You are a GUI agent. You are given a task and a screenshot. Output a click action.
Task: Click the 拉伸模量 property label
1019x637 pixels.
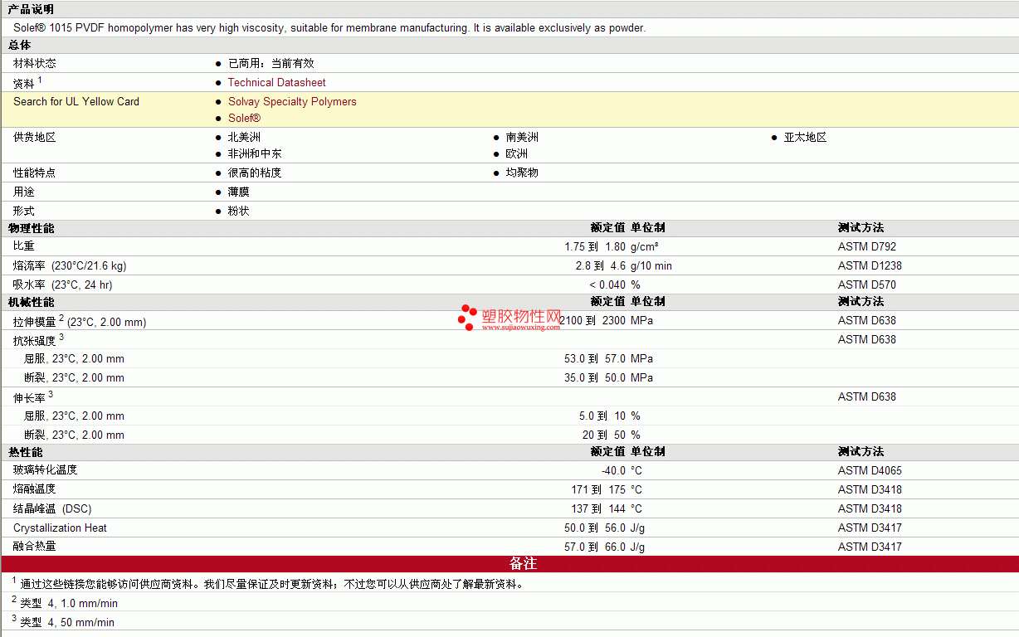35,321
